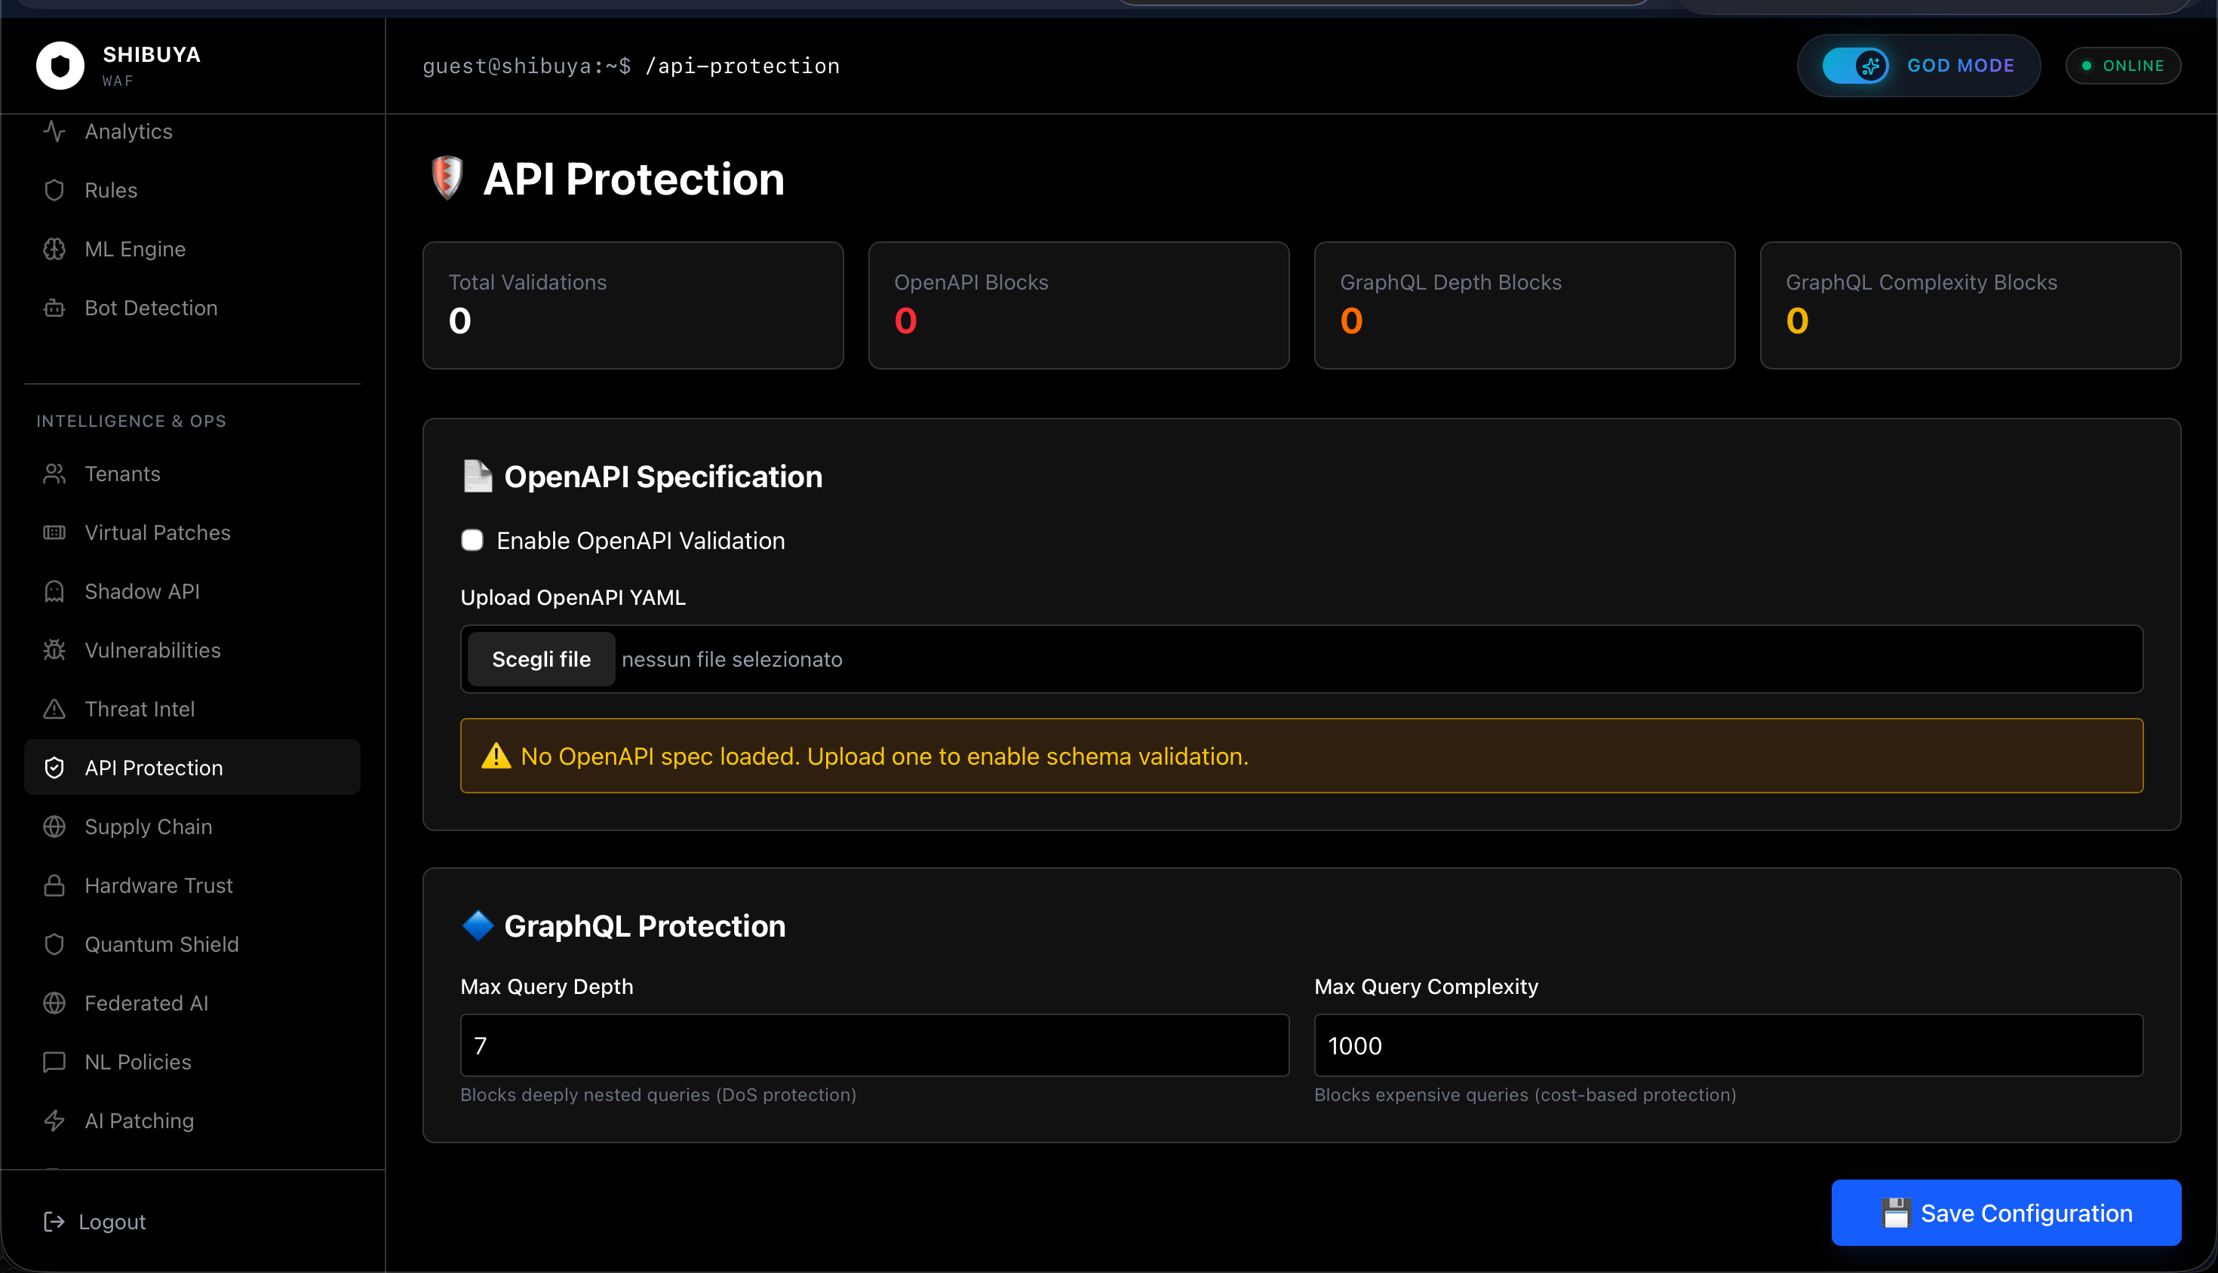Open the Tenants page
The height and width of the screenshot is (1273, 2218).
tap(122, 474)
